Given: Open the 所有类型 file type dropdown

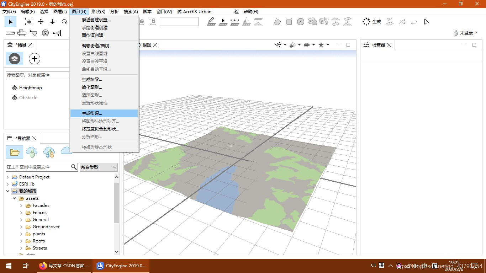Looking at the screenshot, I should (99, 167).
